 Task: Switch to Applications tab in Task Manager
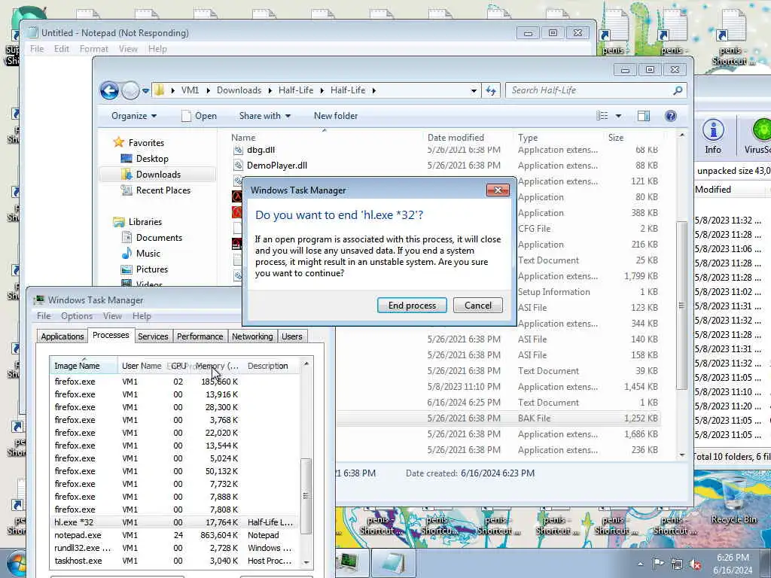pyautogui.click(x=62, y=336)
